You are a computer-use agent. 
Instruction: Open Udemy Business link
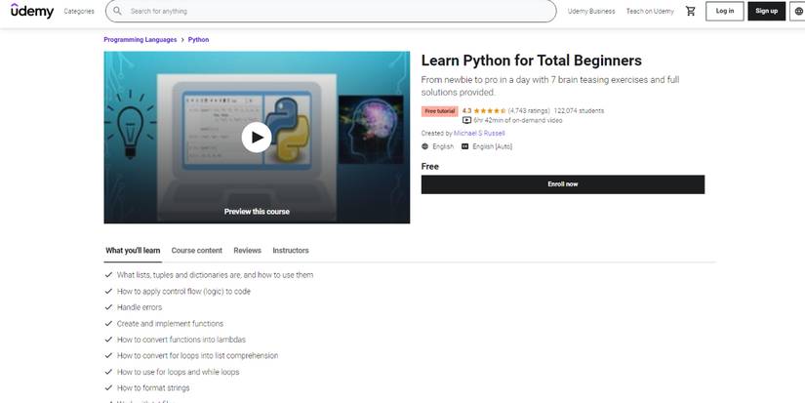pos(591,11)
